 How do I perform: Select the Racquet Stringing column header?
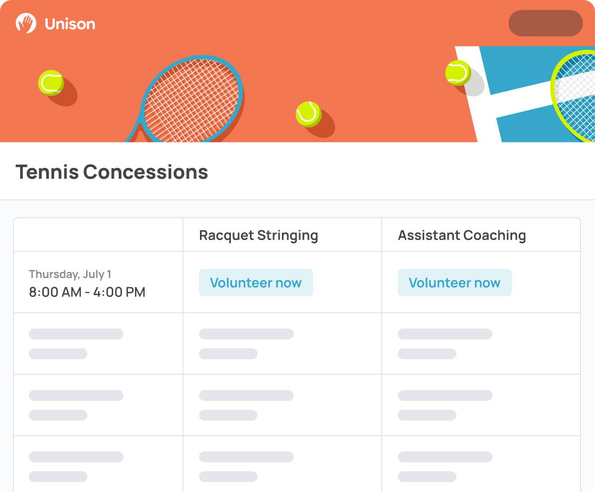(258, 235)
